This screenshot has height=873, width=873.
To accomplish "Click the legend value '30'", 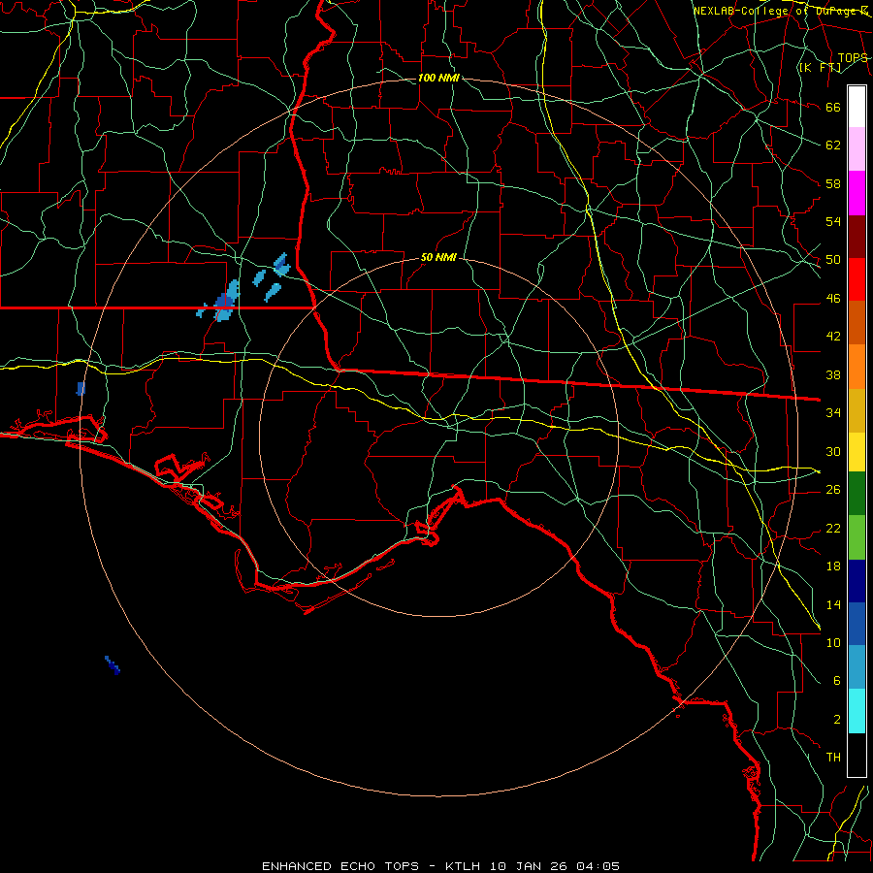I will 833,451.
